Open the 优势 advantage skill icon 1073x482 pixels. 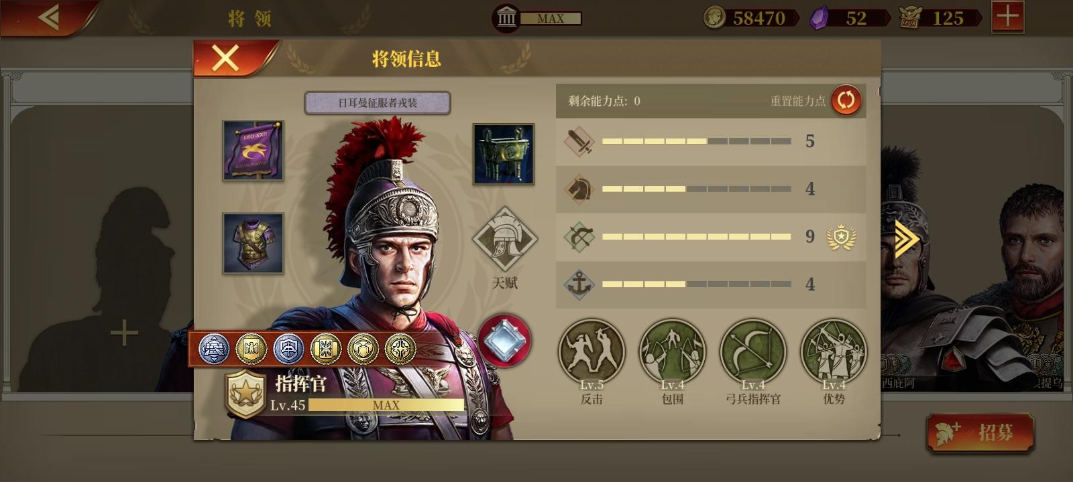click(834, 352)
